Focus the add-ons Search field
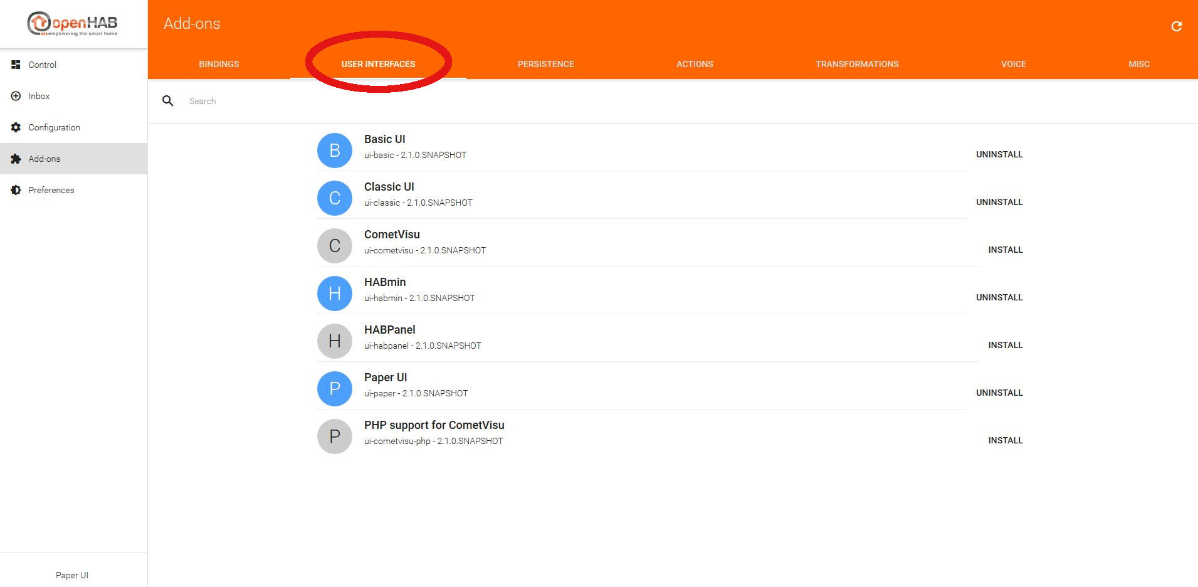Image resolution: width=1198 pixels, height=587 pixels. pyautogui.click(x=687, y=101)
